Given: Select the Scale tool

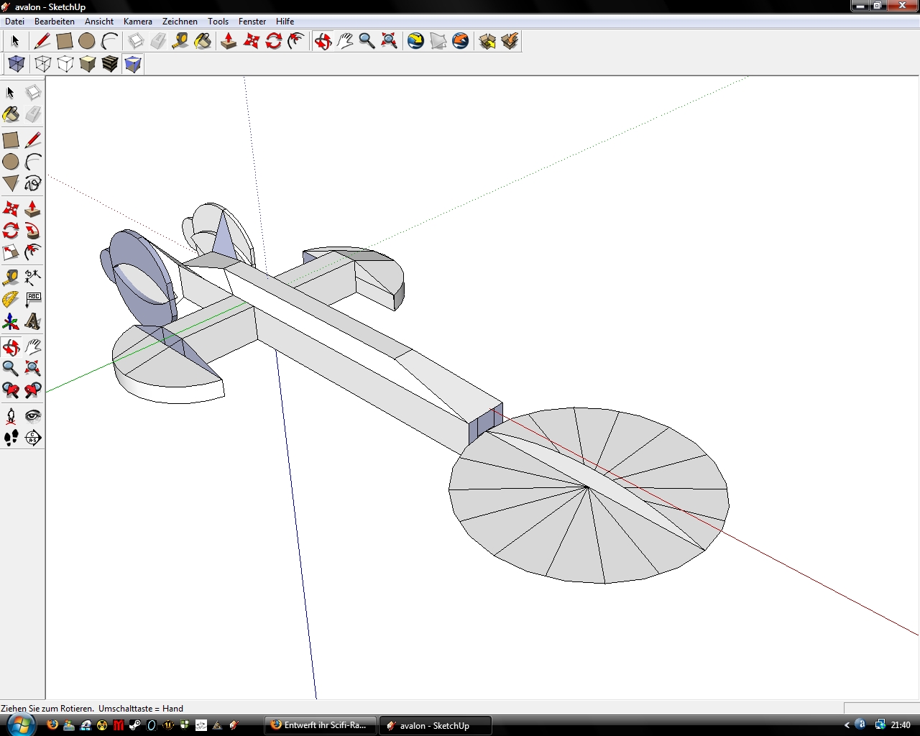Looking at the screenshot, I should (11, 252).
